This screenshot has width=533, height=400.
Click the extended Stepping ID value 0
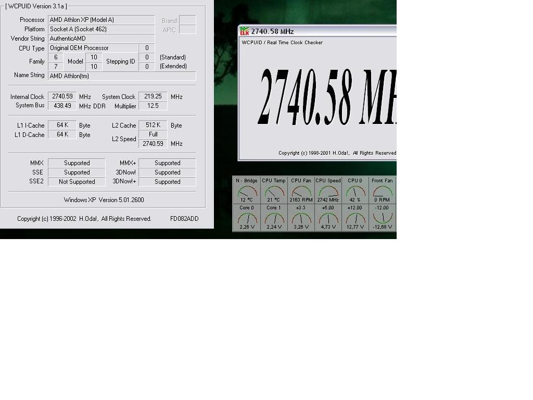point(147,66)
